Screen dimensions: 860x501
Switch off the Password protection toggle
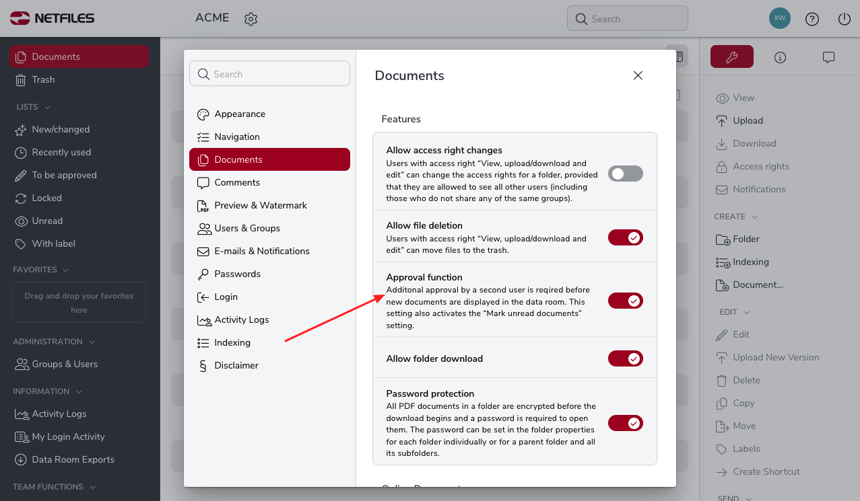[626, 423]
